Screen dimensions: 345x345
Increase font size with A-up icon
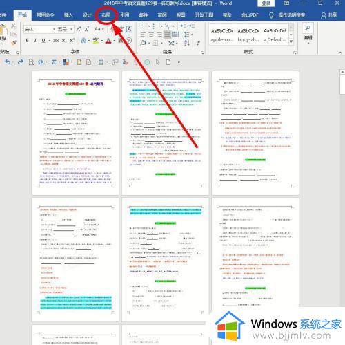coord(79,29)
